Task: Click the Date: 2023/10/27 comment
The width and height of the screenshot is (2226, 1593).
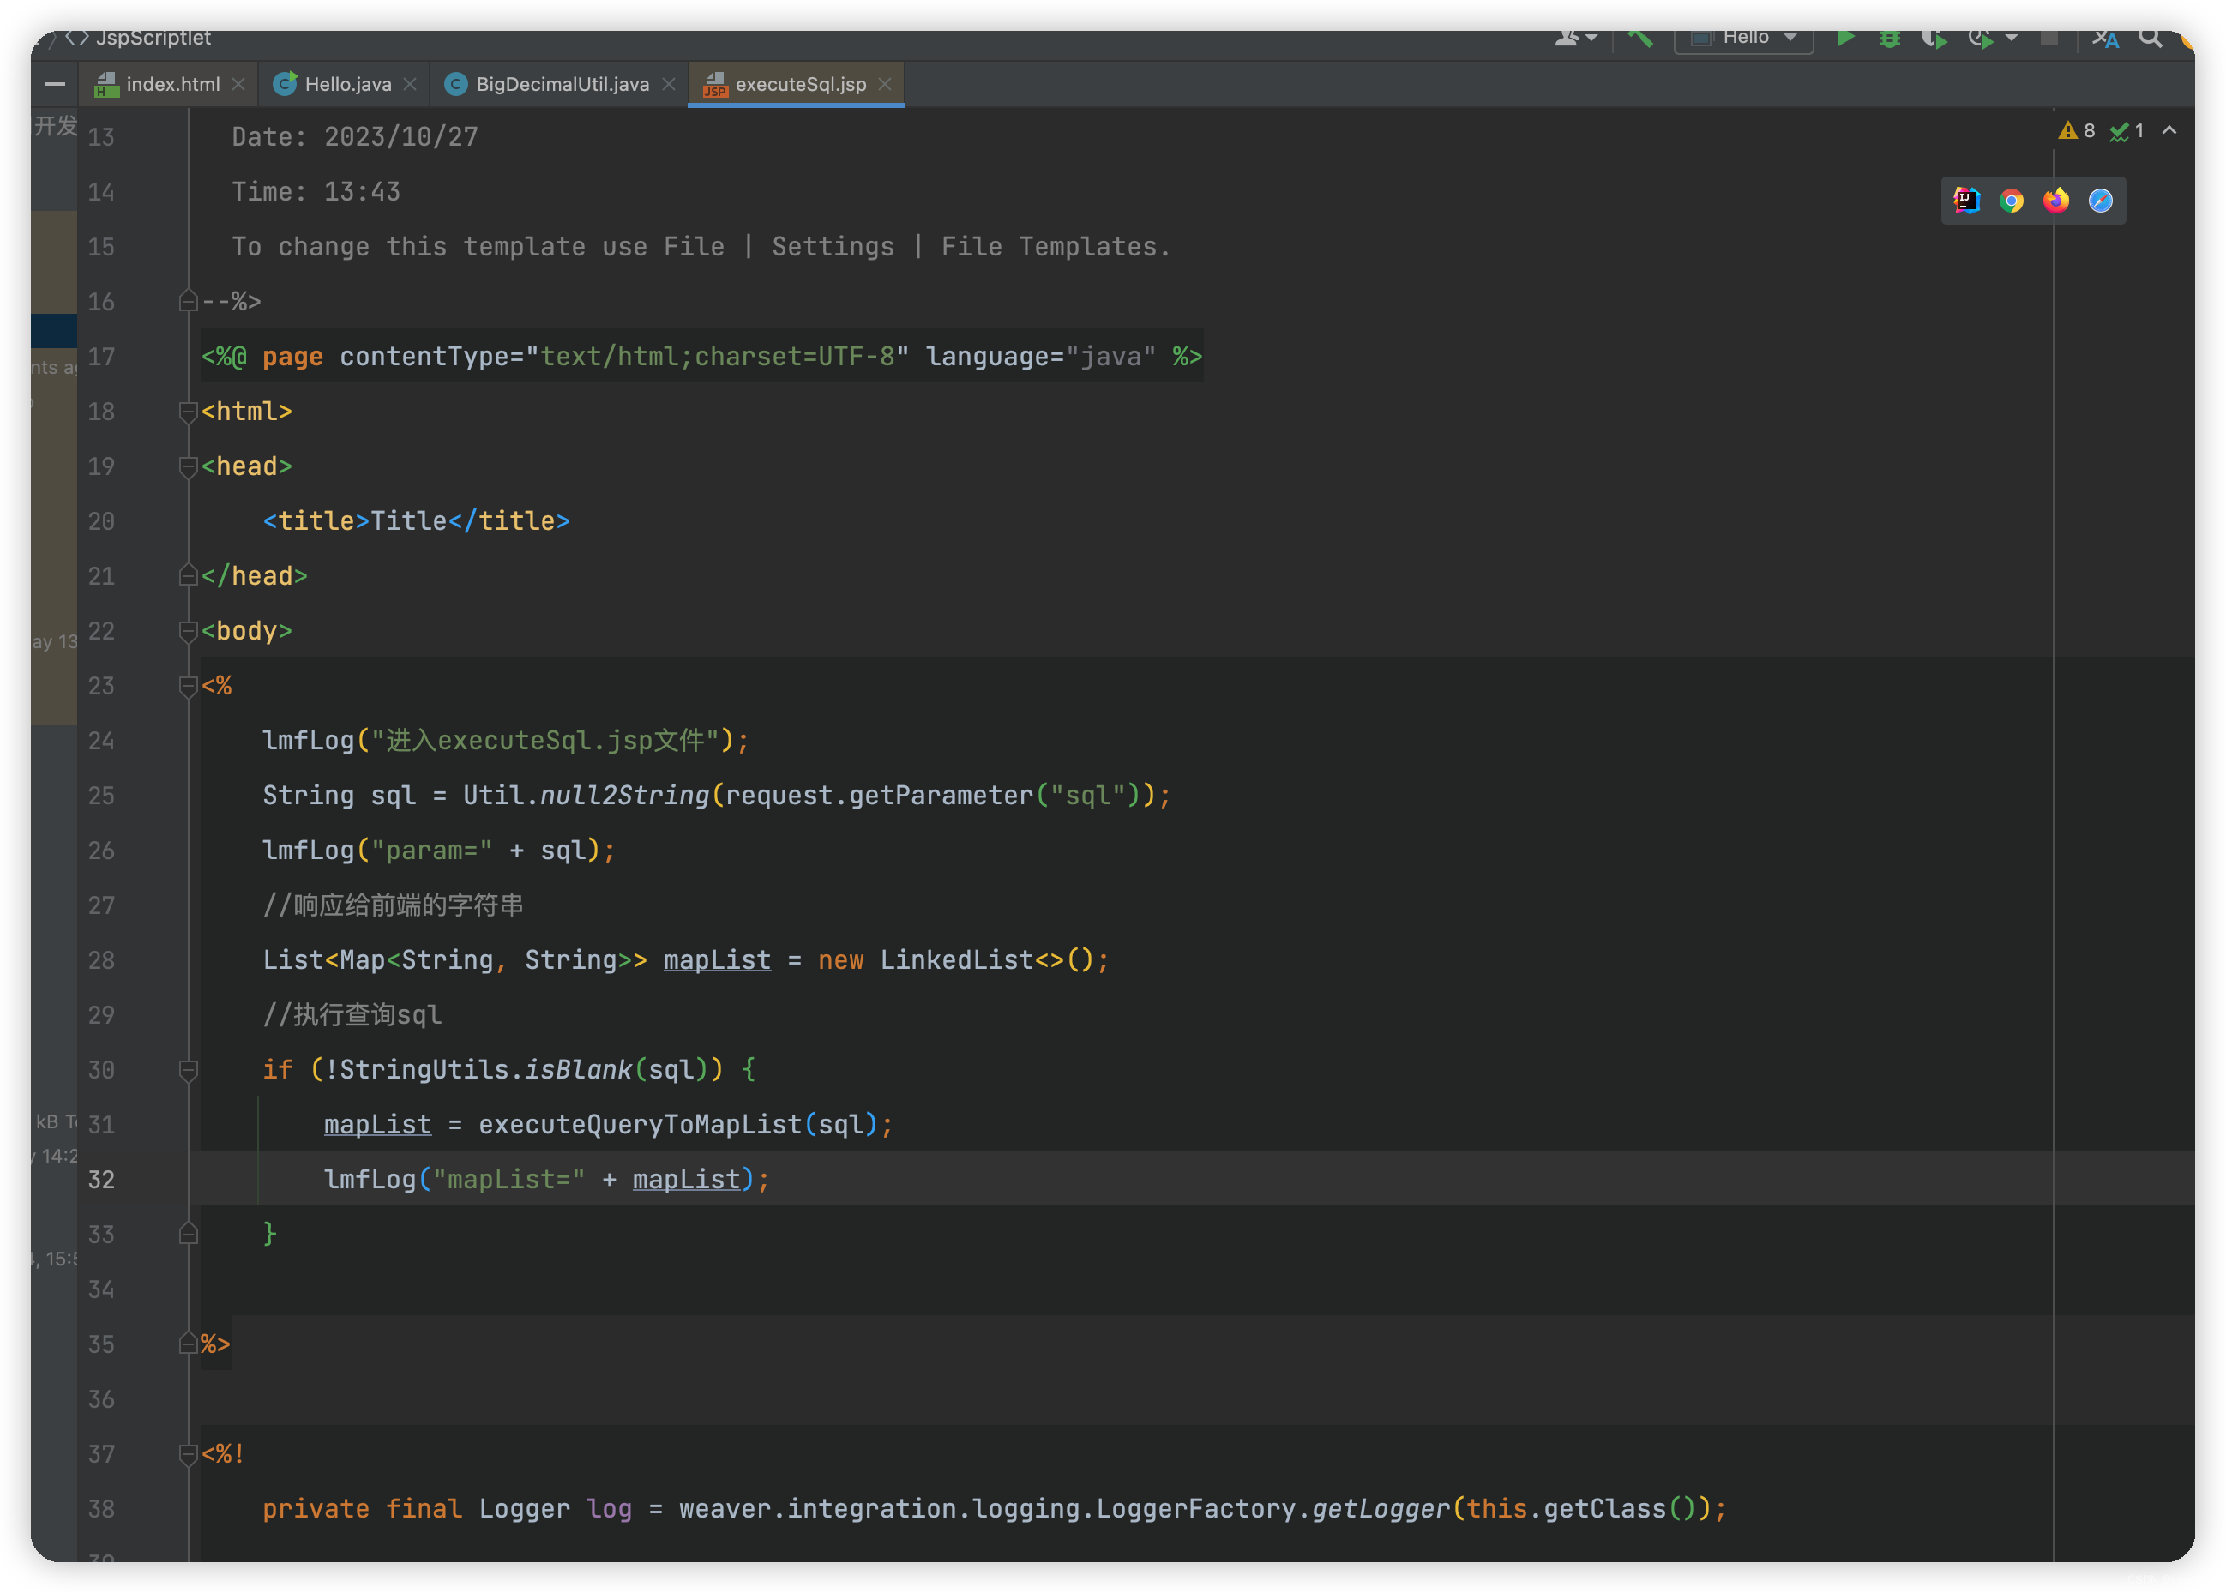Action: 355,137
